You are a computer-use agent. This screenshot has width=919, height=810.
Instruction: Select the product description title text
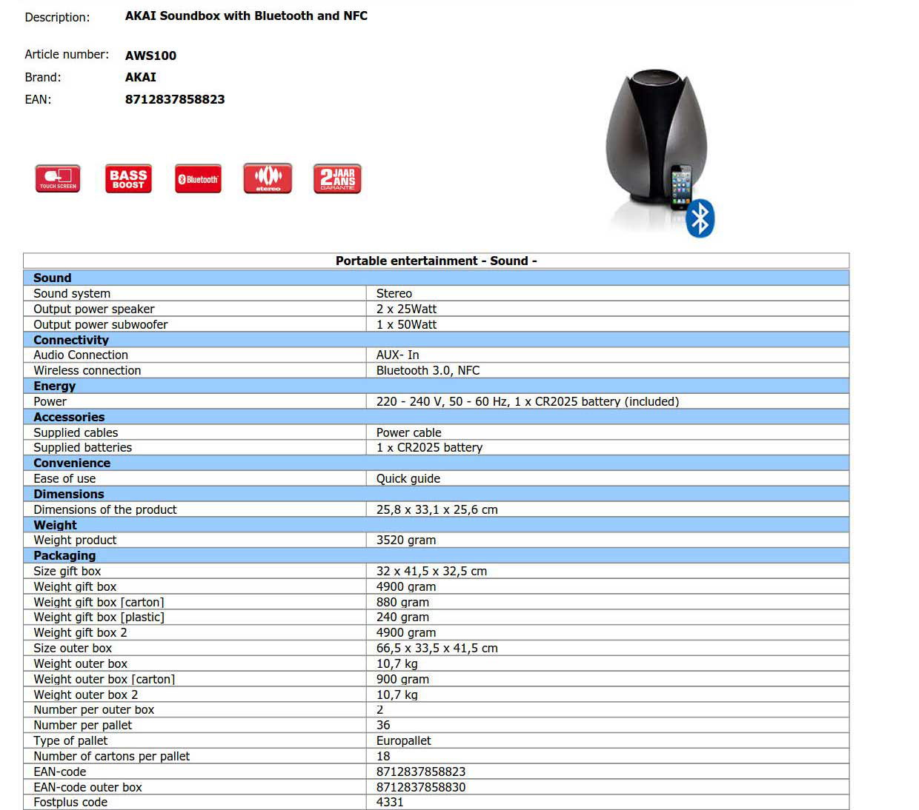(246, 16)
